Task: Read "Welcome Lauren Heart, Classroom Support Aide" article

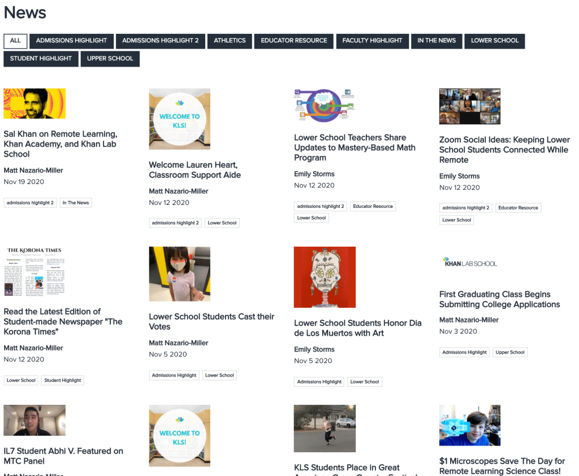Action: point(195,170)
